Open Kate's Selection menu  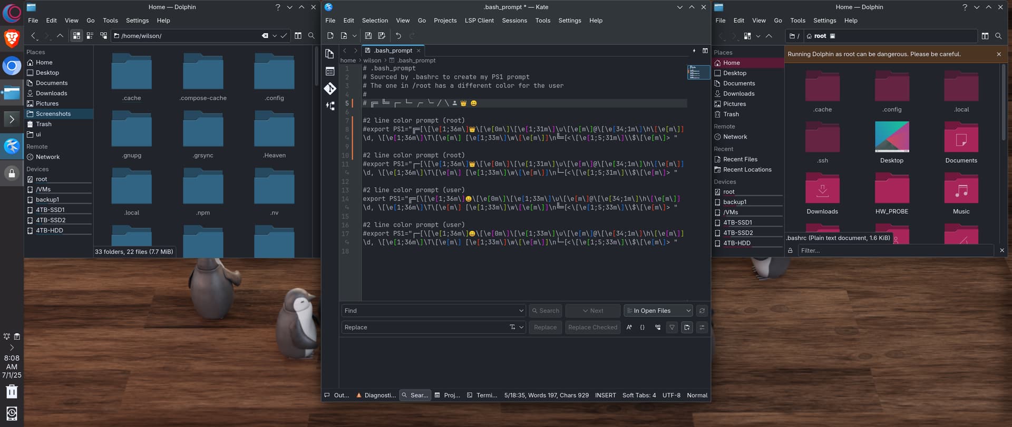[x=375, y=21]
